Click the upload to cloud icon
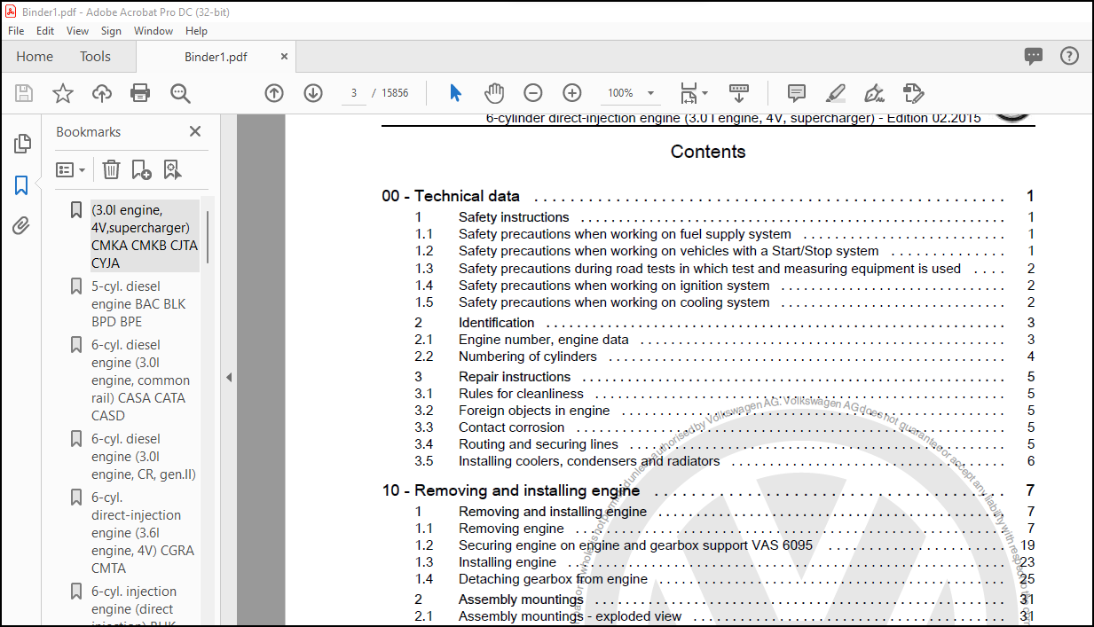Screen dimensions: 1094x627 tap(102, 93)
